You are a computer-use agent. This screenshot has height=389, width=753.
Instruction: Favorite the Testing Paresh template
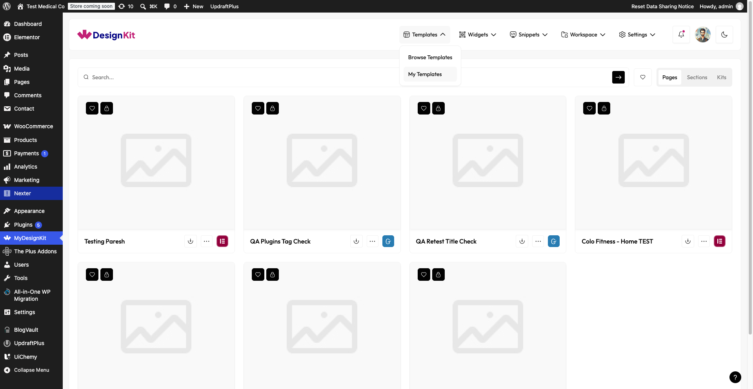tap(92, 108)
